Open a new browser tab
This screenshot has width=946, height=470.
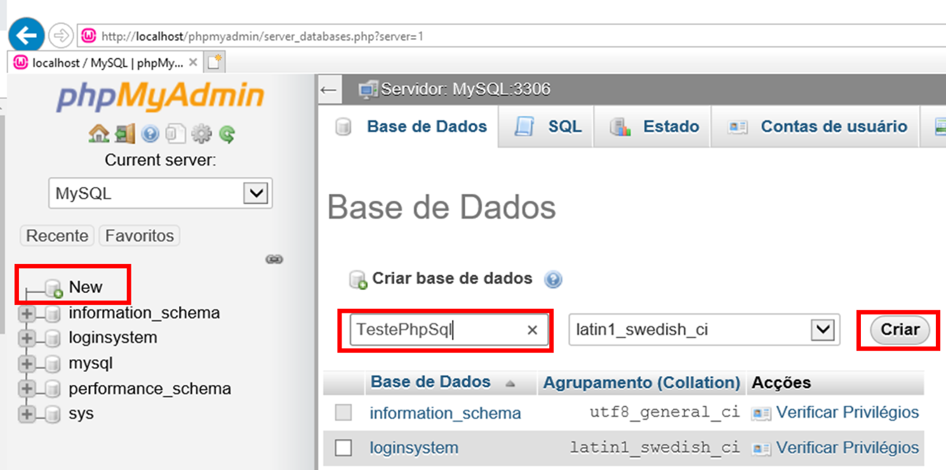coord(215,62)
